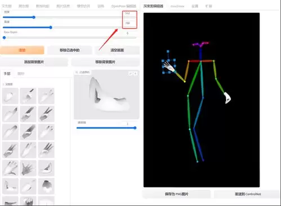The image size is (281, 206).
Task: Open the OpenPose editor tab
Action: [123, 6]
